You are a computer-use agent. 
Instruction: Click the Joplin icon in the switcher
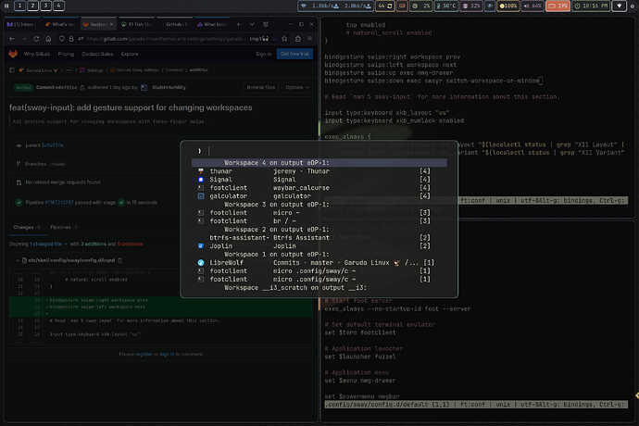point(201,245)
